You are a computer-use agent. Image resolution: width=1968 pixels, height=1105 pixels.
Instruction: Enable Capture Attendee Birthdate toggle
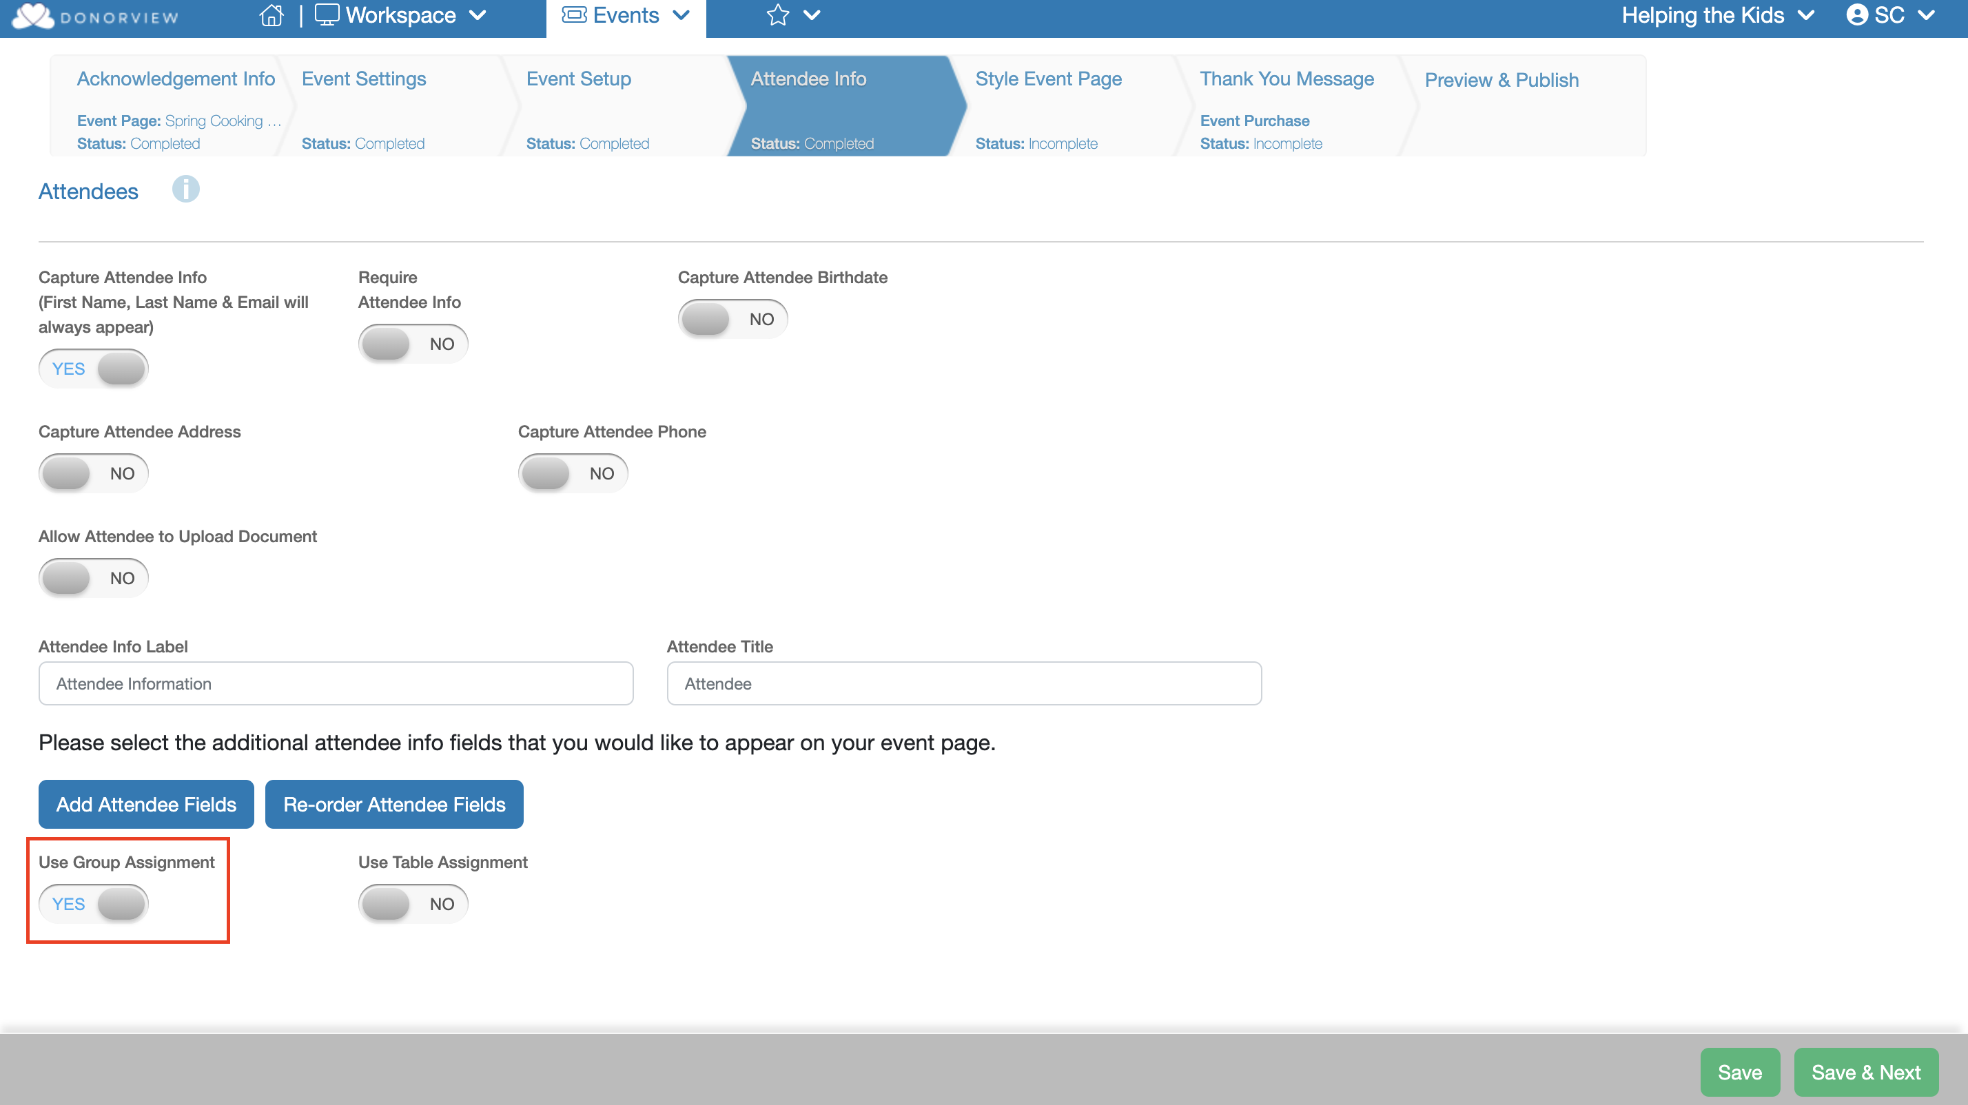point(732,319)
